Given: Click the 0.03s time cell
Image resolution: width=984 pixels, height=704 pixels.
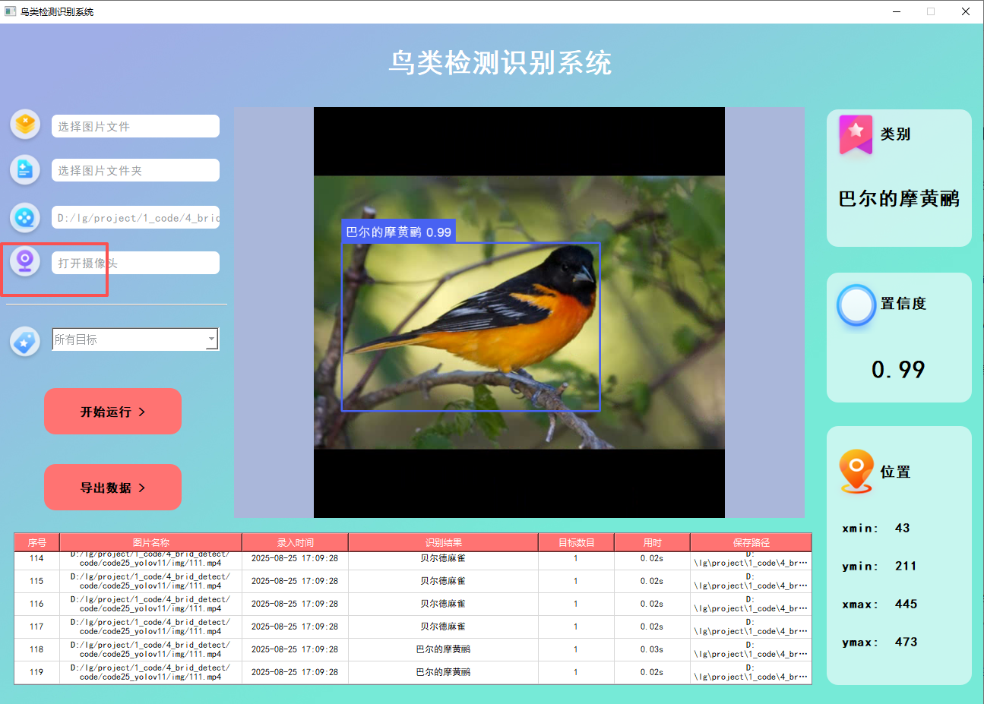Looking at the screenshot, I should (652, 649).
